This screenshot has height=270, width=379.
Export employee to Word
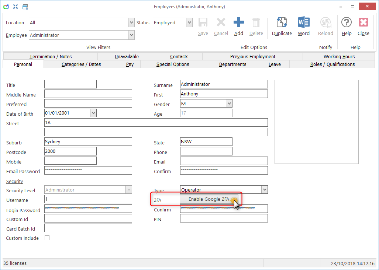(304, 22)
